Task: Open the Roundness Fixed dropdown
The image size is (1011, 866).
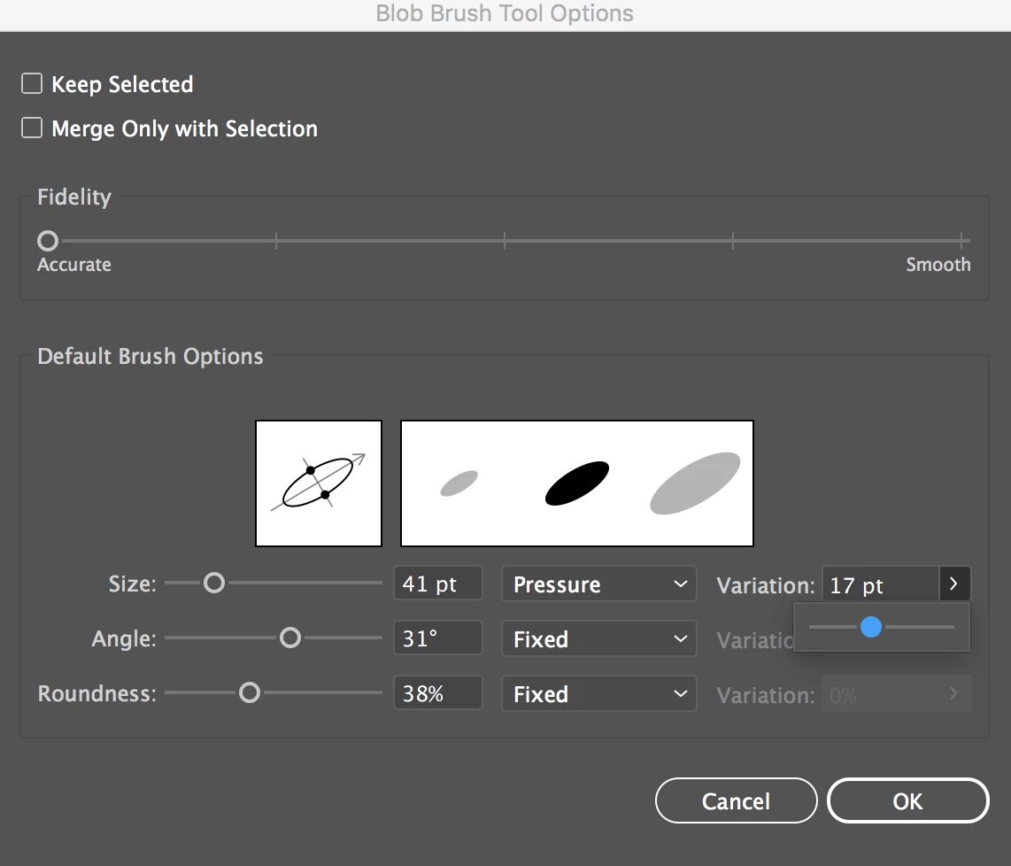Action: click(x=599, y=693)
